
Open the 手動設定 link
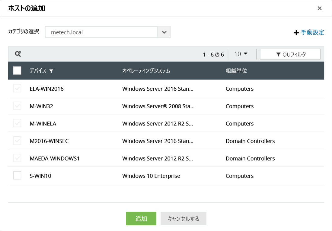coord(312,32)
